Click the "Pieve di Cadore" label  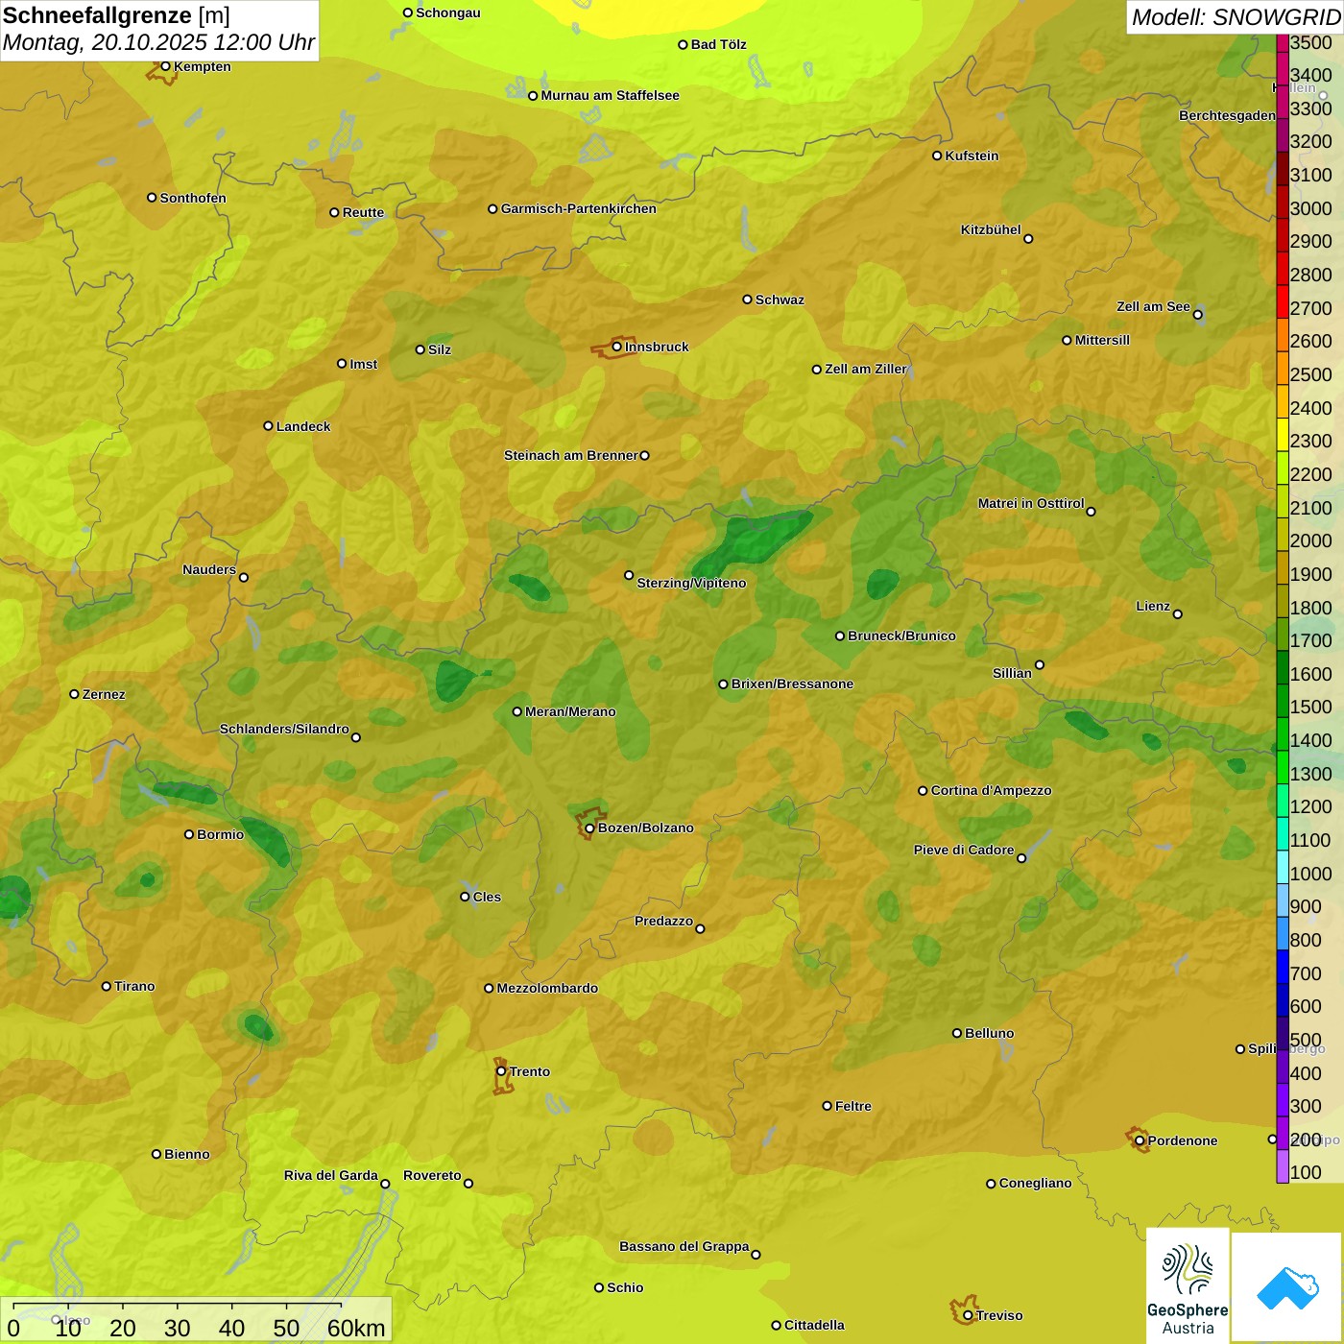click(964, 850)
